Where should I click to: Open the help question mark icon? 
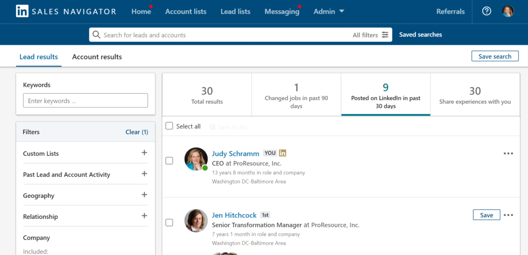[x=486, y=11]
